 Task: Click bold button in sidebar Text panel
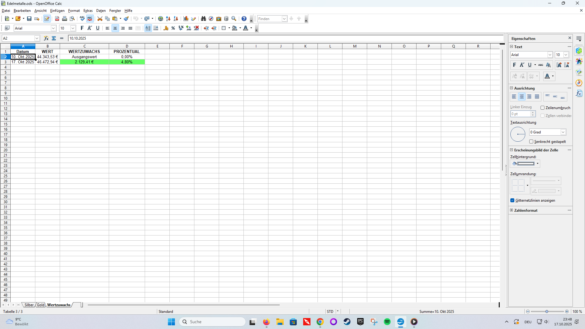514,65
